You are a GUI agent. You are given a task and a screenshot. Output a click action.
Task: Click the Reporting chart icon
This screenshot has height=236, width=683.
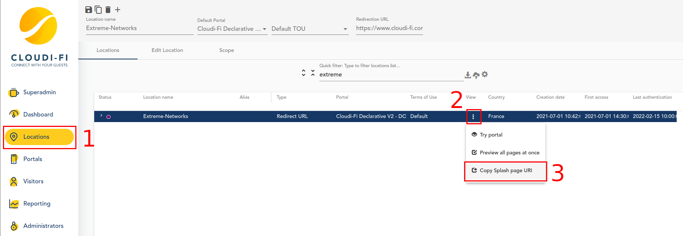coord(14,204)
